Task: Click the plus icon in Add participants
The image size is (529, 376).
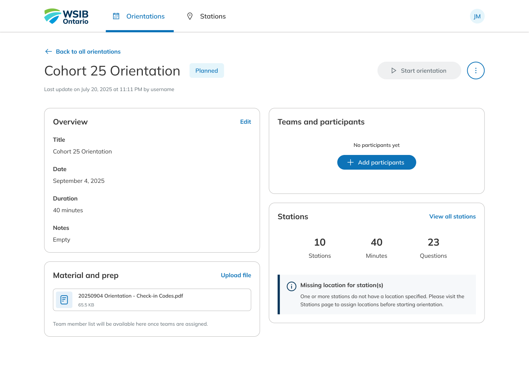Action: (x=350, y=162)
